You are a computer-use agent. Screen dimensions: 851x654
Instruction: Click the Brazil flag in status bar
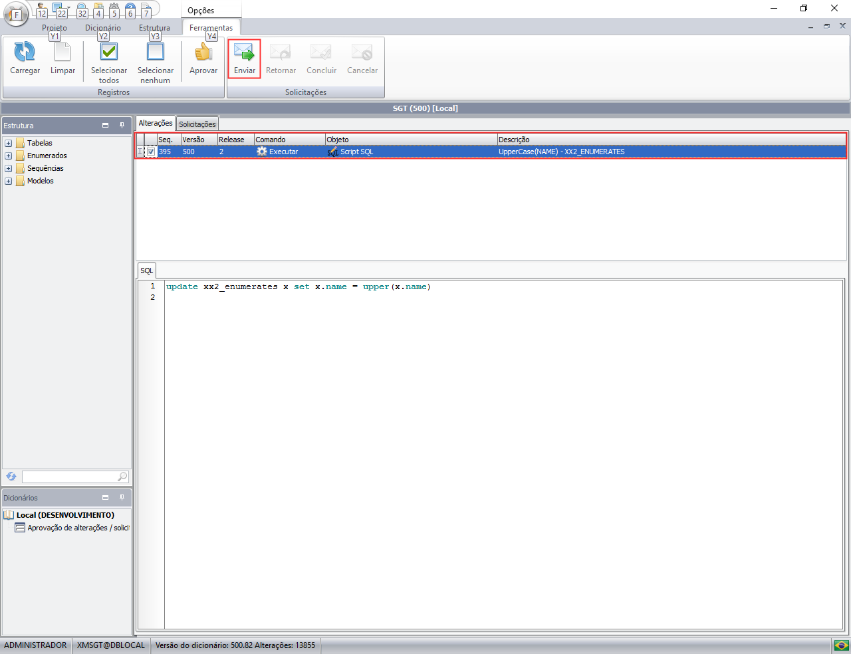pyautogui.click(x=841, y=645)
